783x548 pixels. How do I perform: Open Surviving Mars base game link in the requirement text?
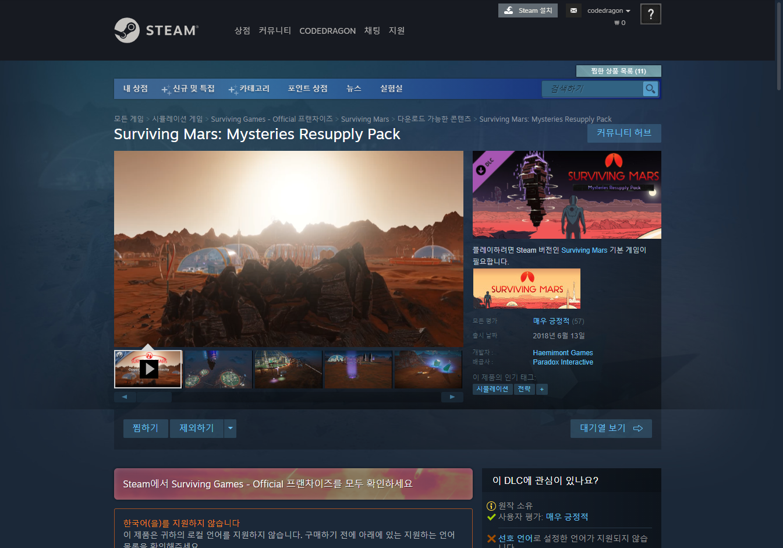pyautogui.click(x=584, y=250)
